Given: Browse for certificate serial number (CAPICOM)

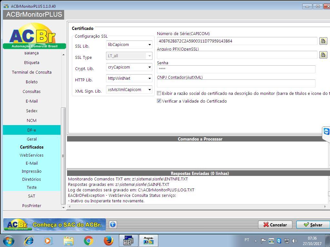Looking at the screenshot, I should pos(323,41).
